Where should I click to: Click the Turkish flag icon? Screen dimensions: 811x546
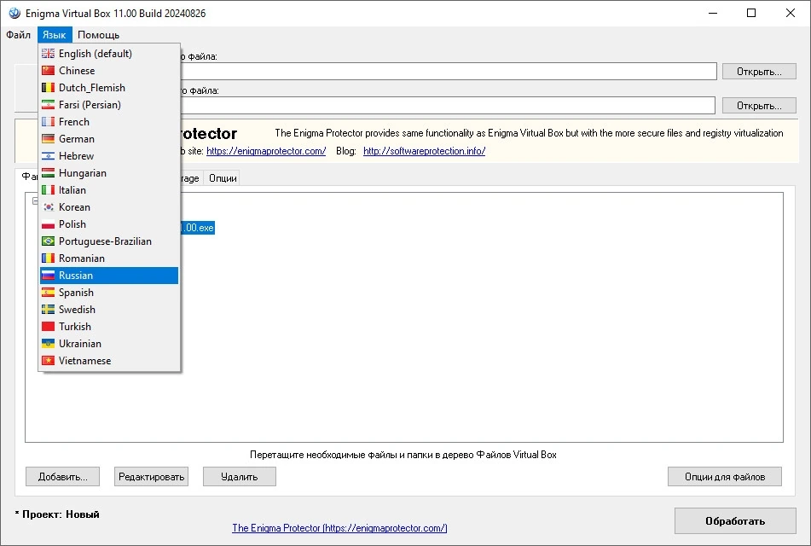coord(48,327)
